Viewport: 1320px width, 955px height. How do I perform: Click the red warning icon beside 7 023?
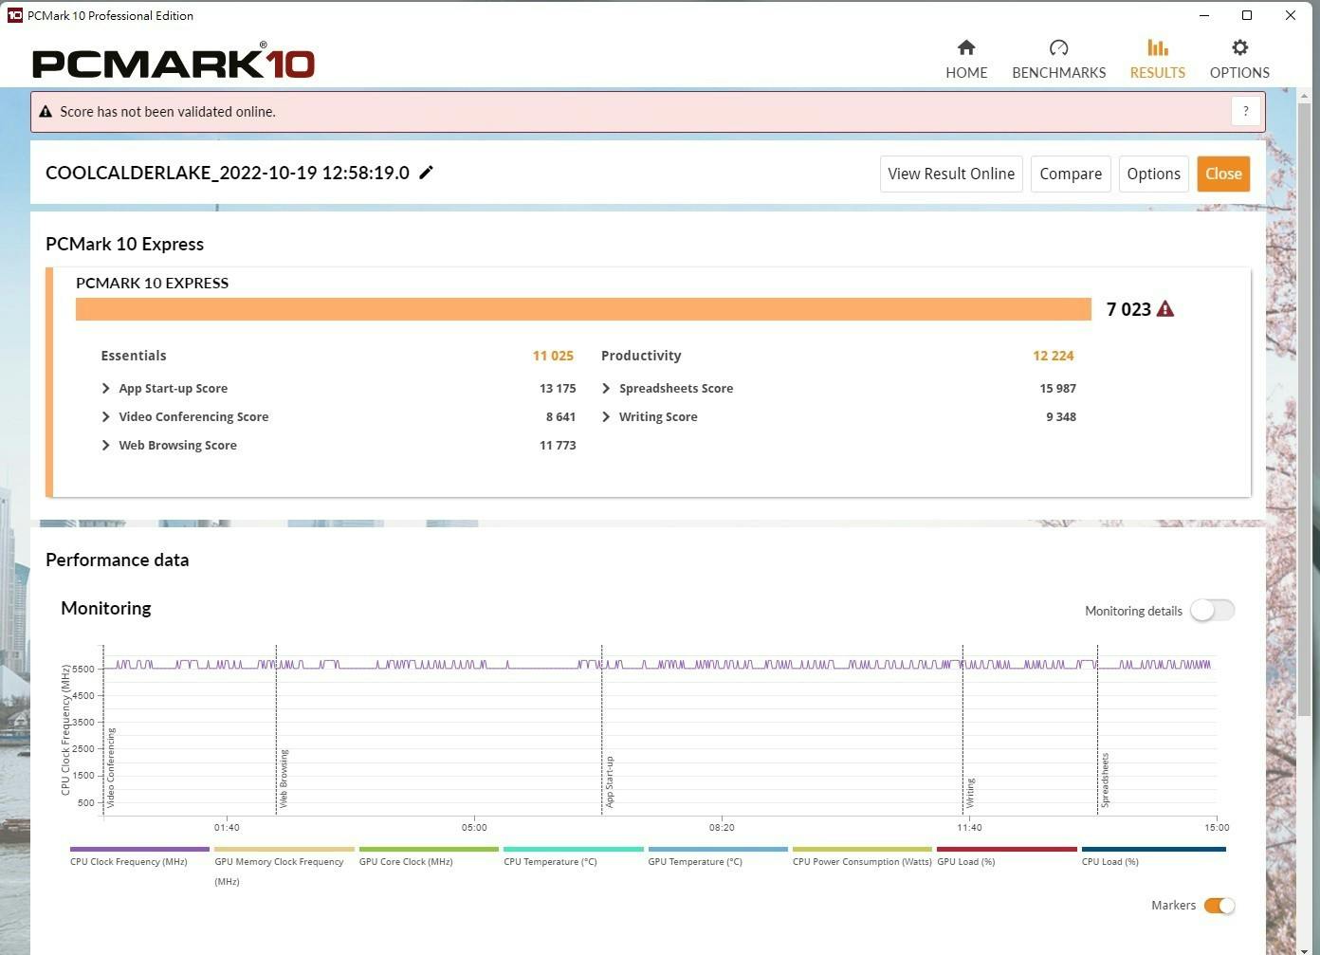pos(1165,309)
